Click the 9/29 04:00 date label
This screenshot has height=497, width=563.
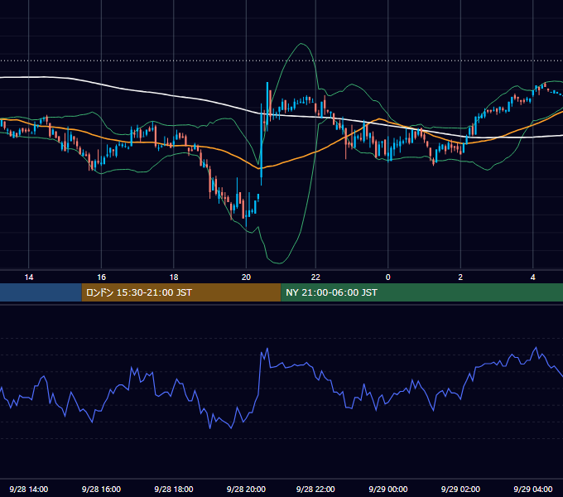tap(533, 489)
